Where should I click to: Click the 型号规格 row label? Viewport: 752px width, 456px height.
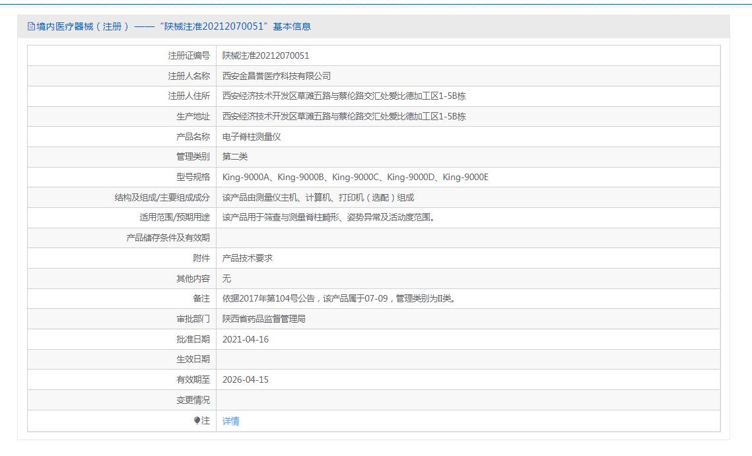pyautogui.click(x=193, y=177)
